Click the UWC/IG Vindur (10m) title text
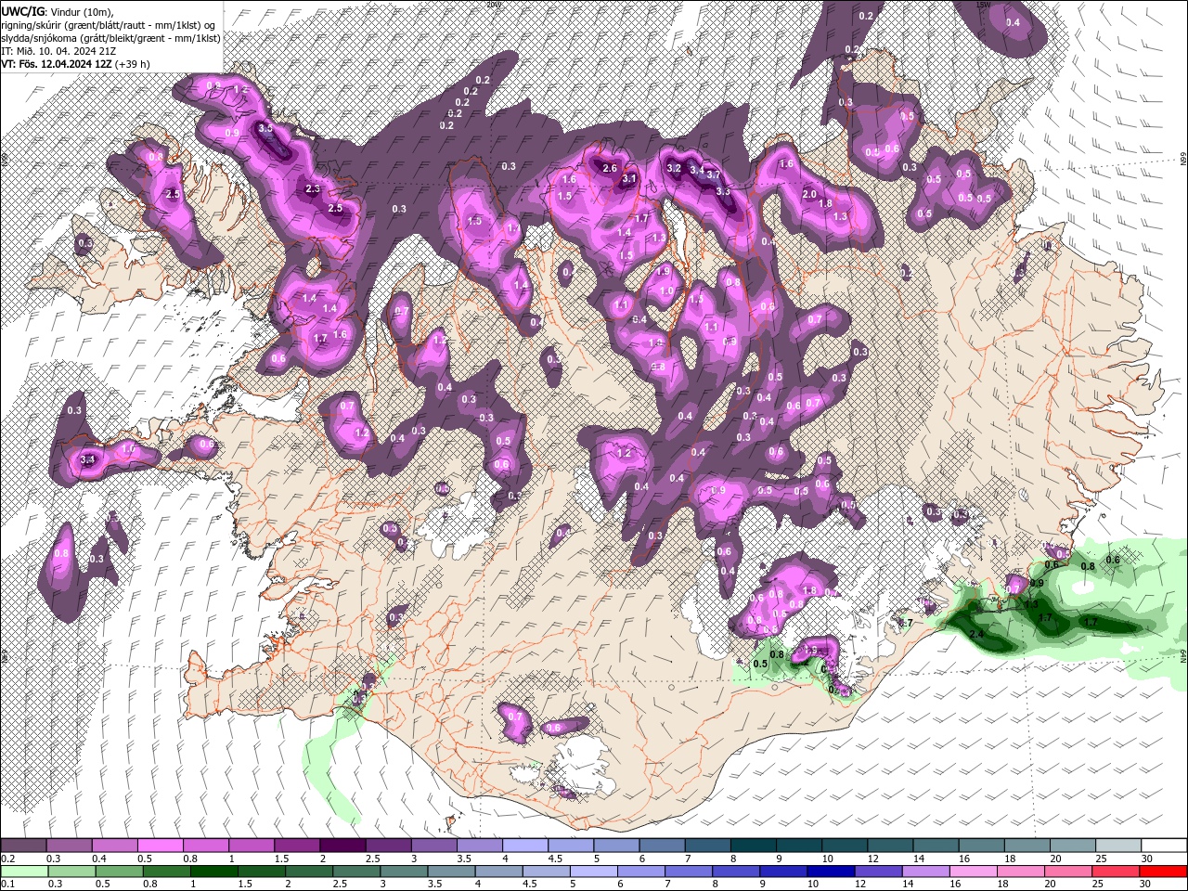This screenshot has height=891, width=1188. point(57,11)
